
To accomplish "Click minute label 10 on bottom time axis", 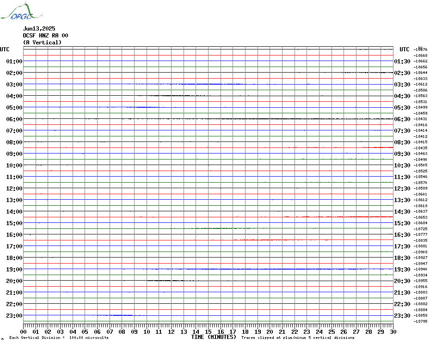I will (147, 332).
